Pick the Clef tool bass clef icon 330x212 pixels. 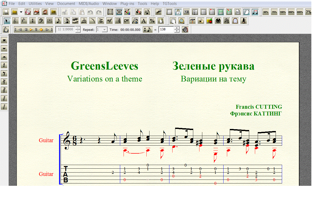tap(41, 21)
